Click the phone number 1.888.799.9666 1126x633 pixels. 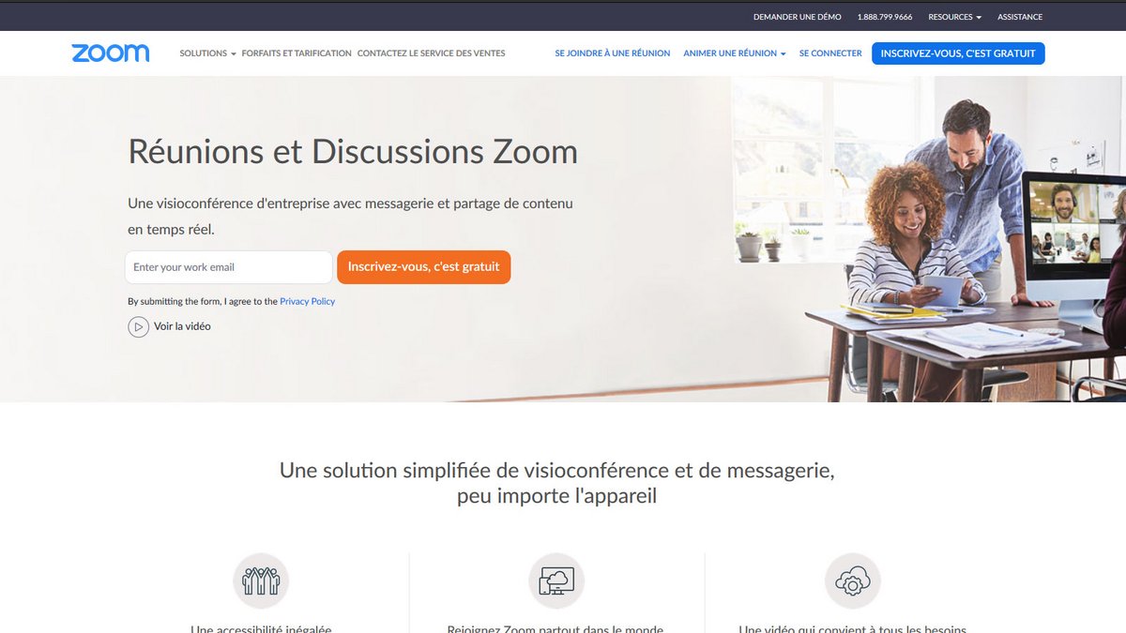[x=885, y=17]
